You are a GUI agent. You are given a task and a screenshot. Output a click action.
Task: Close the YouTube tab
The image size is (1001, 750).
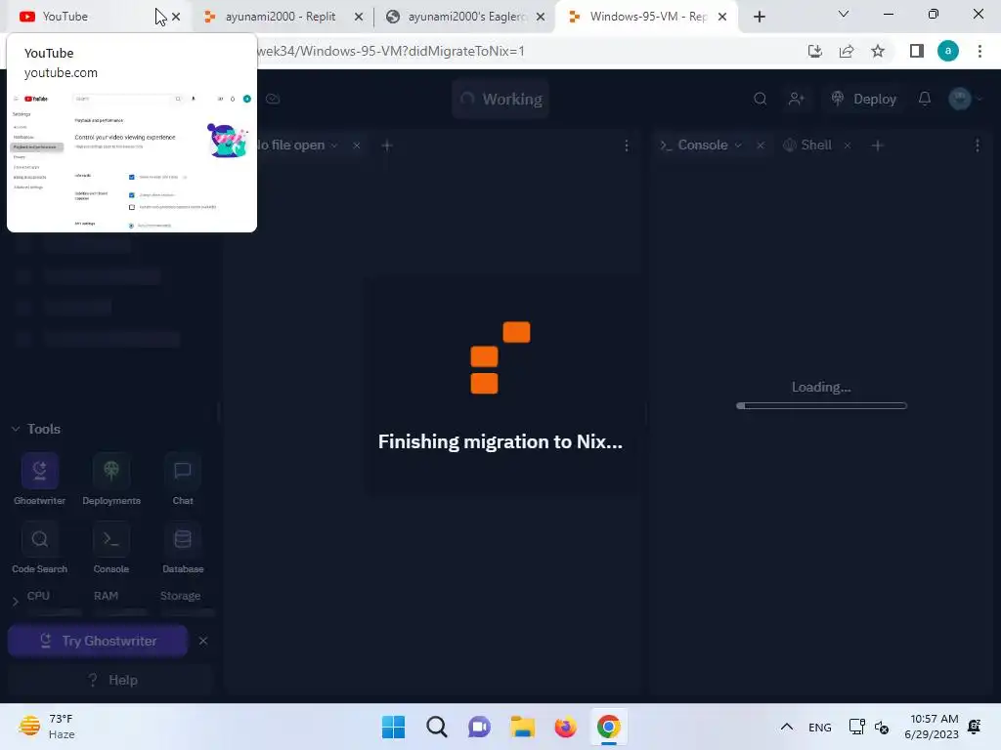[x=176, y=17]
